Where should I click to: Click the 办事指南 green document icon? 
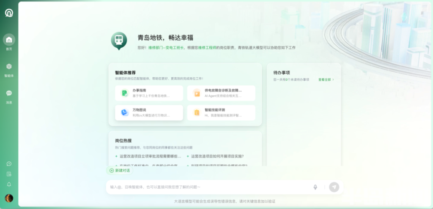125,93
